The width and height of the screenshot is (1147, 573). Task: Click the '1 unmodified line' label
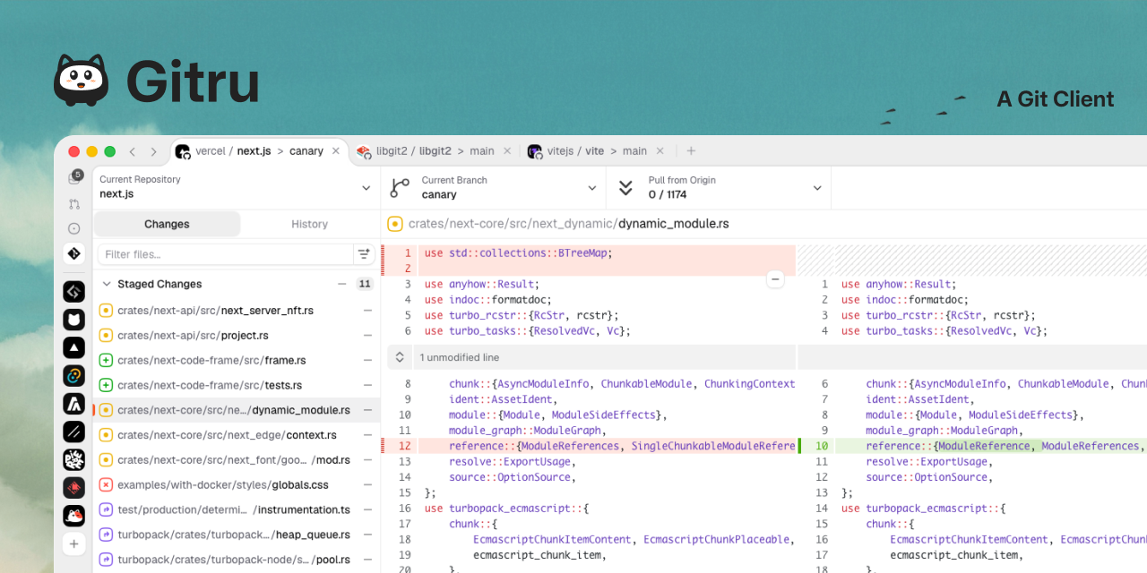[x=459, y=357]
